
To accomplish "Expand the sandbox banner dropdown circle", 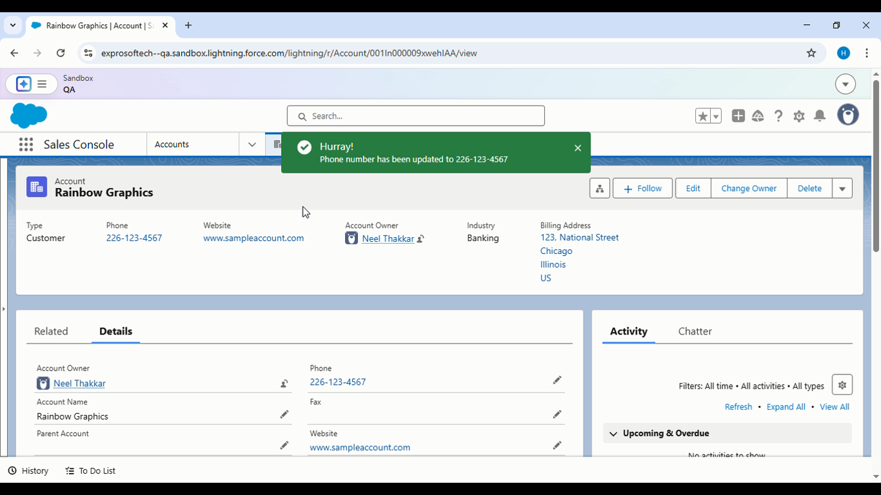I will 846,84.
